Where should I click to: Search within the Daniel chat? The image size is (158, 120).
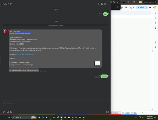[98, 4]
